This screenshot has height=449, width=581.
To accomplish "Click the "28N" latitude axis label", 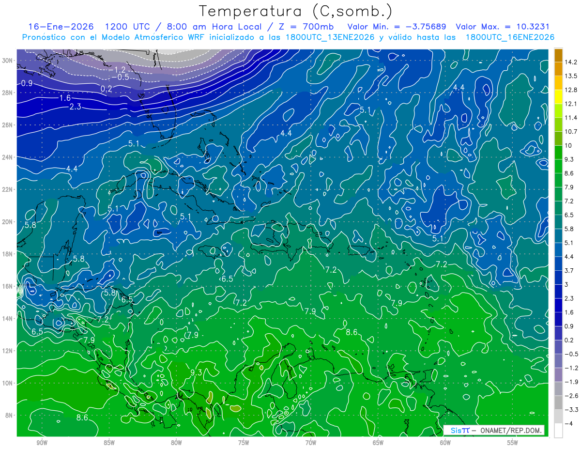I will click(x=7, y=93).
